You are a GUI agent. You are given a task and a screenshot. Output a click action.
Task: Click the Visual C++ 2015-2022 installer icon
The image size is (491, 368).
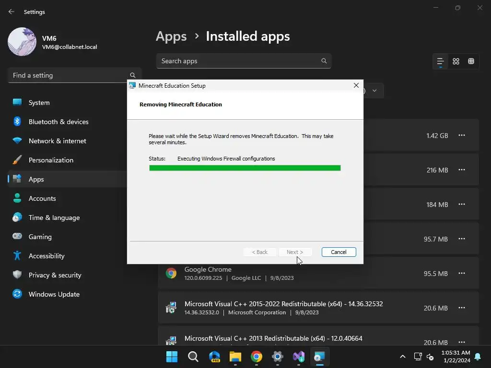(x=171, y=308)
